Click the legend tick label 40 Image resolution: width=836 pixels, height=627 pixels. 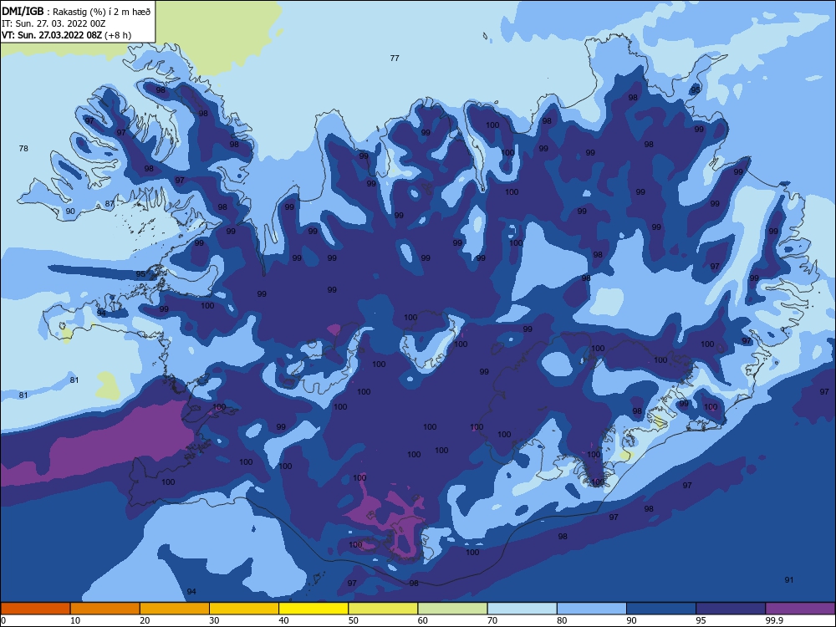point(283,620)
